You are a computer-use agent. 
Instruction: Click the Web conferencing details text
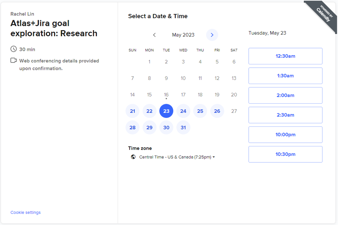coord(59,65)
